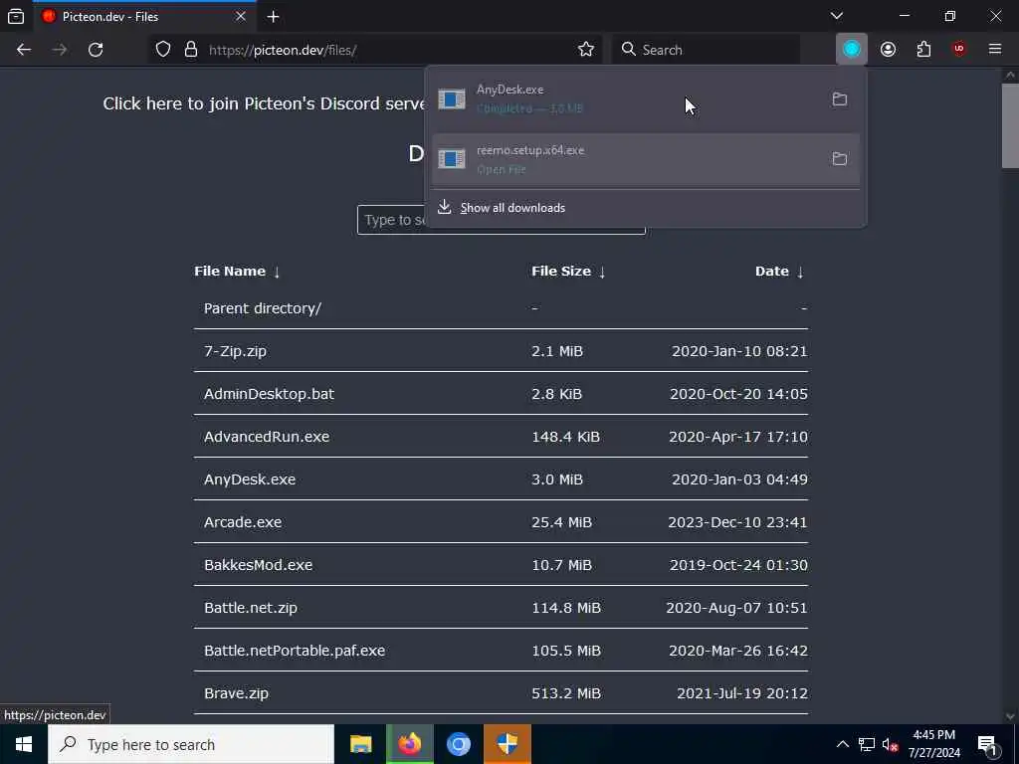Image resolution: width=1019 pixels, height=764 pixels.
Task: Open the Firefox View icon in tab bar
Action: click(x=16, y=16)
